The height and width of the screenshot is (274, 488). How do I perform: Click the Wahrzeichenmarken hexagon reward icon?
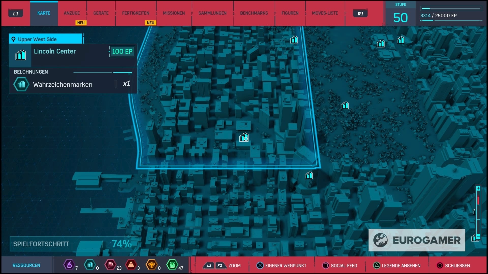click(21, 84)
